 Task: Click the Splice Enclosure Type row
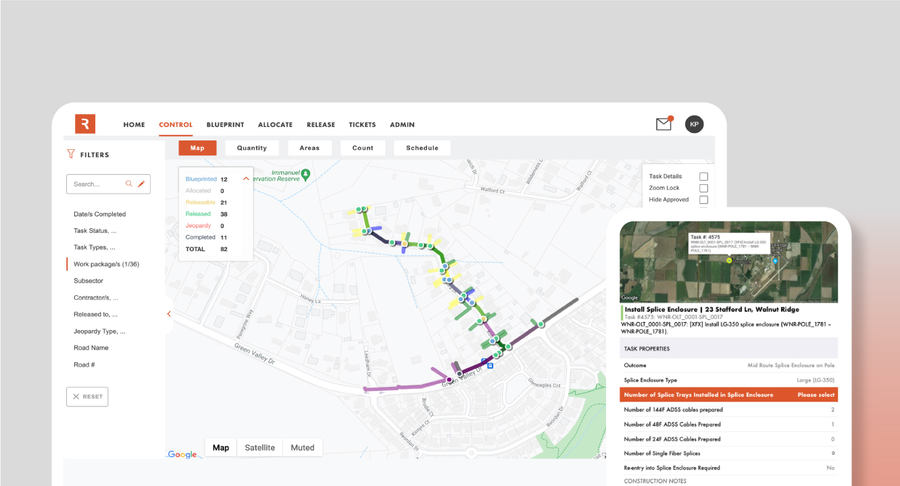point(728,380)
